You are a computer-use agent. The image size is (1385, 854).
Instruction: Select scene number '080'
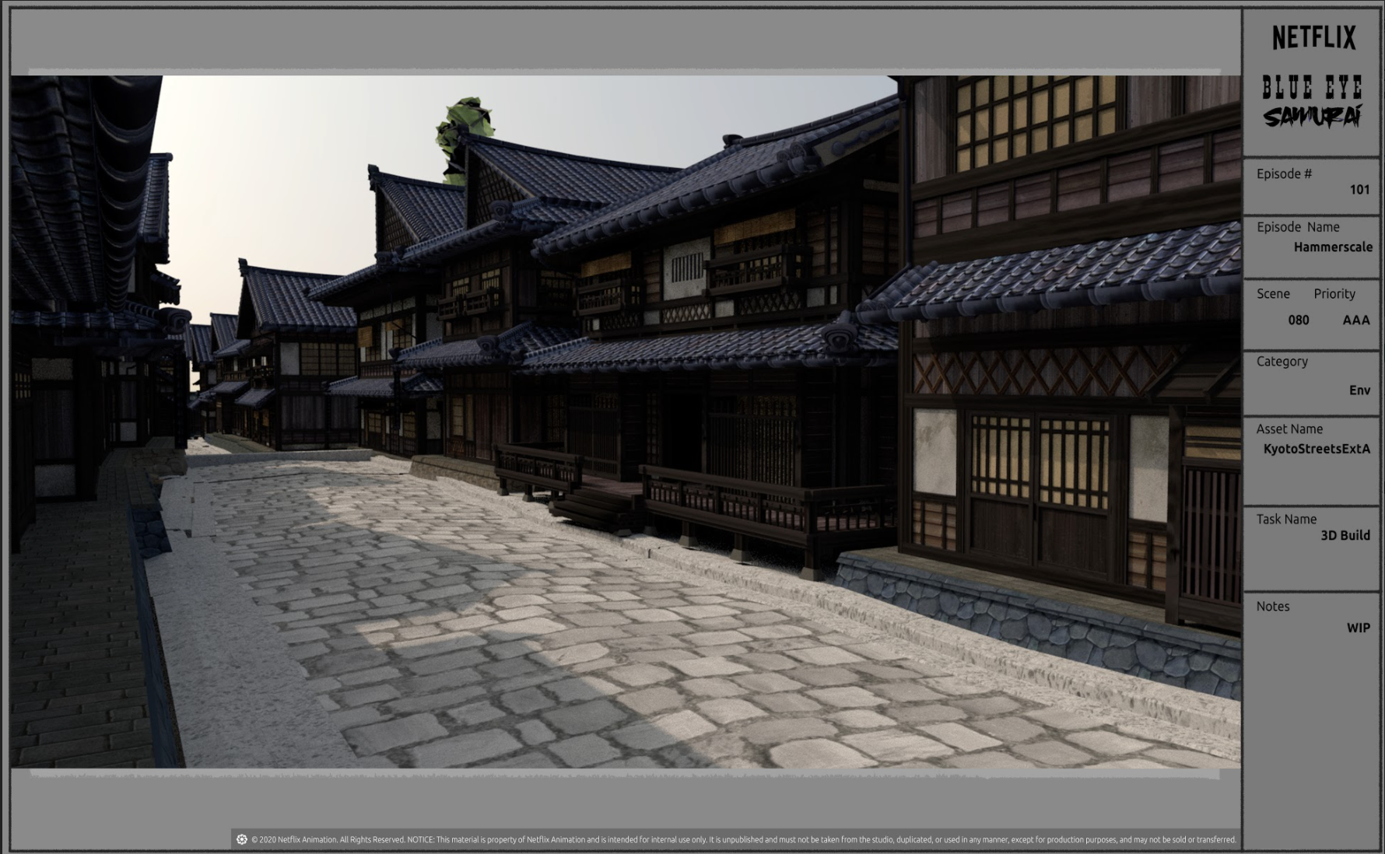click(x=1298, y=320)
